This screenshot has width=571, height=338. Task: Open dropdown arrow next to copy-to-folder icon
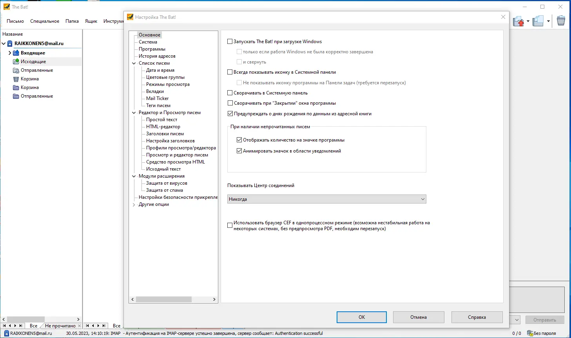548,21
